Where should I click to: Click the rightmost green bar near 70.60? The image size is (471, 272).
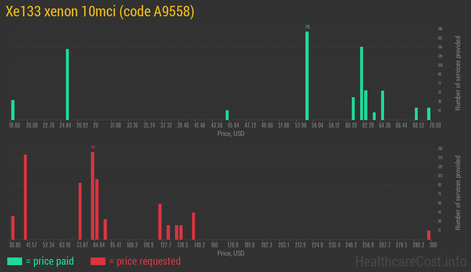(x=429, y=114)
